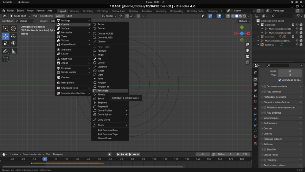Click the timeline end frame Fin field
The width and height of the screenshot is (305, 172).
point(242,154)
